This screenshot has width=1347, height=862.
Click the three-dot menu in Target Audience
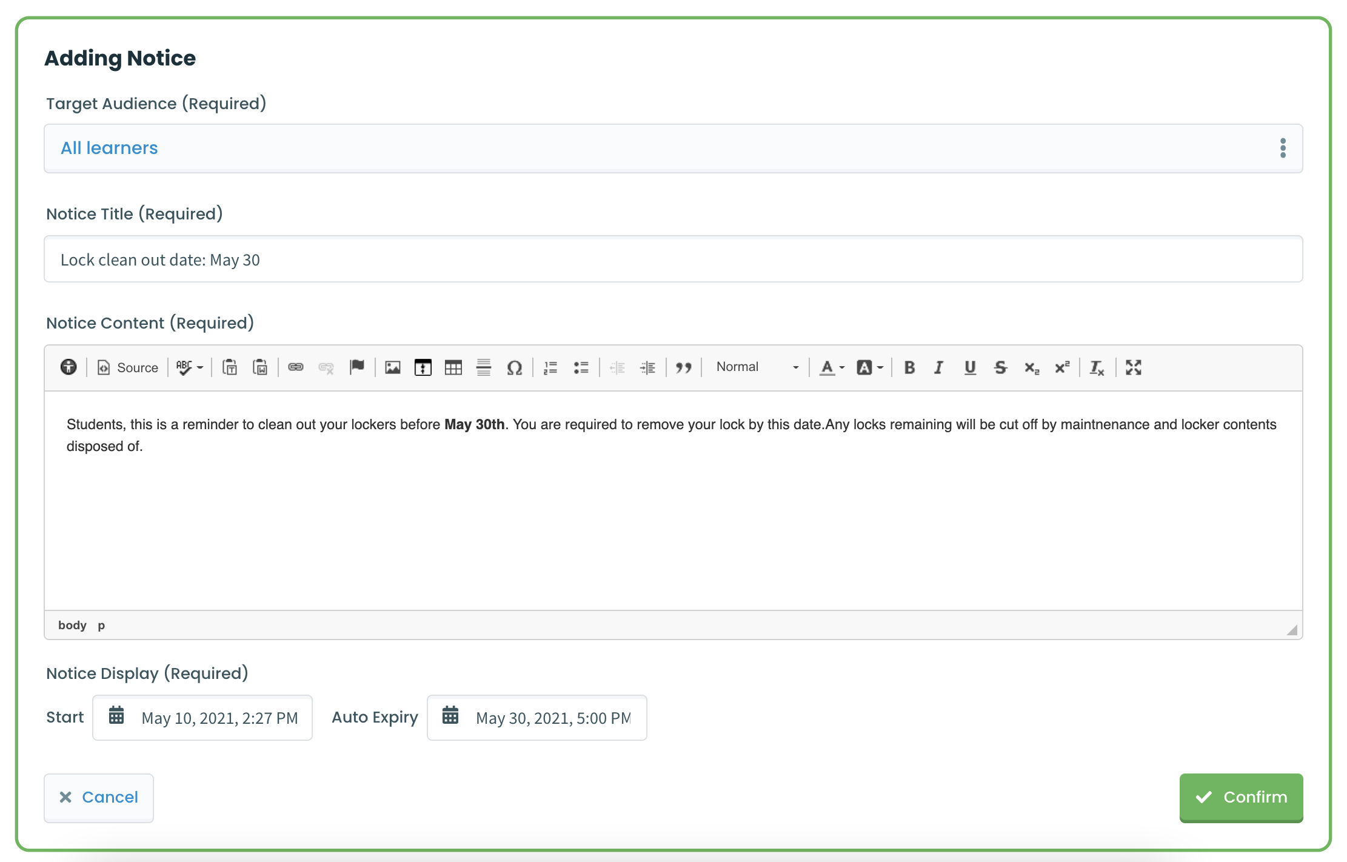1283,148
